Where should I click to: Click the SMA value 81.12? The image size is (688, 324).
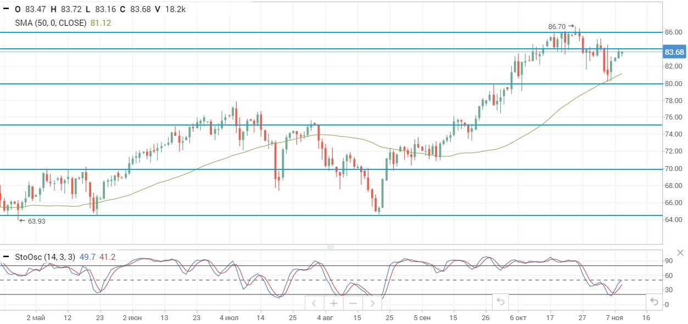pos(100,23)
